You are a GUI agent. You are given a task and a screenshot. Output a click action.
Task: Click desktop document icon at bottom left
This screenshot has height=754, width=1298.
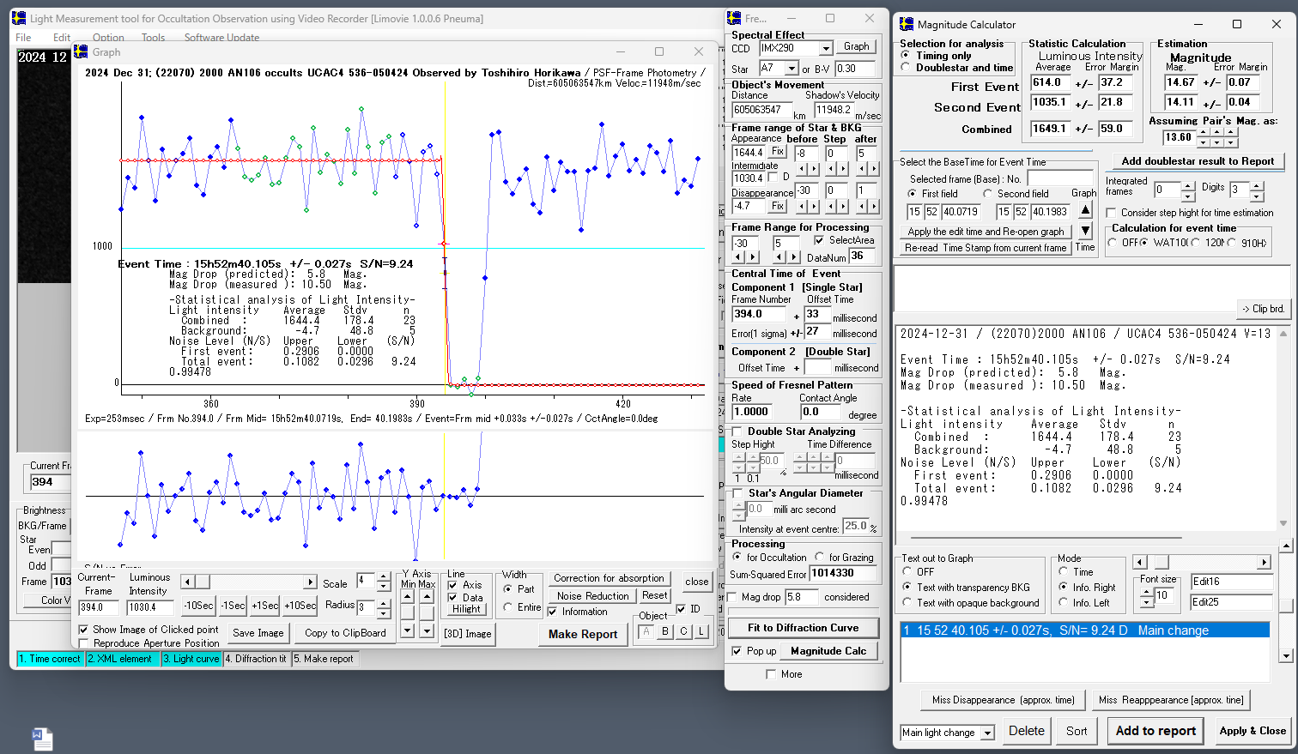(x=42, y=738)
